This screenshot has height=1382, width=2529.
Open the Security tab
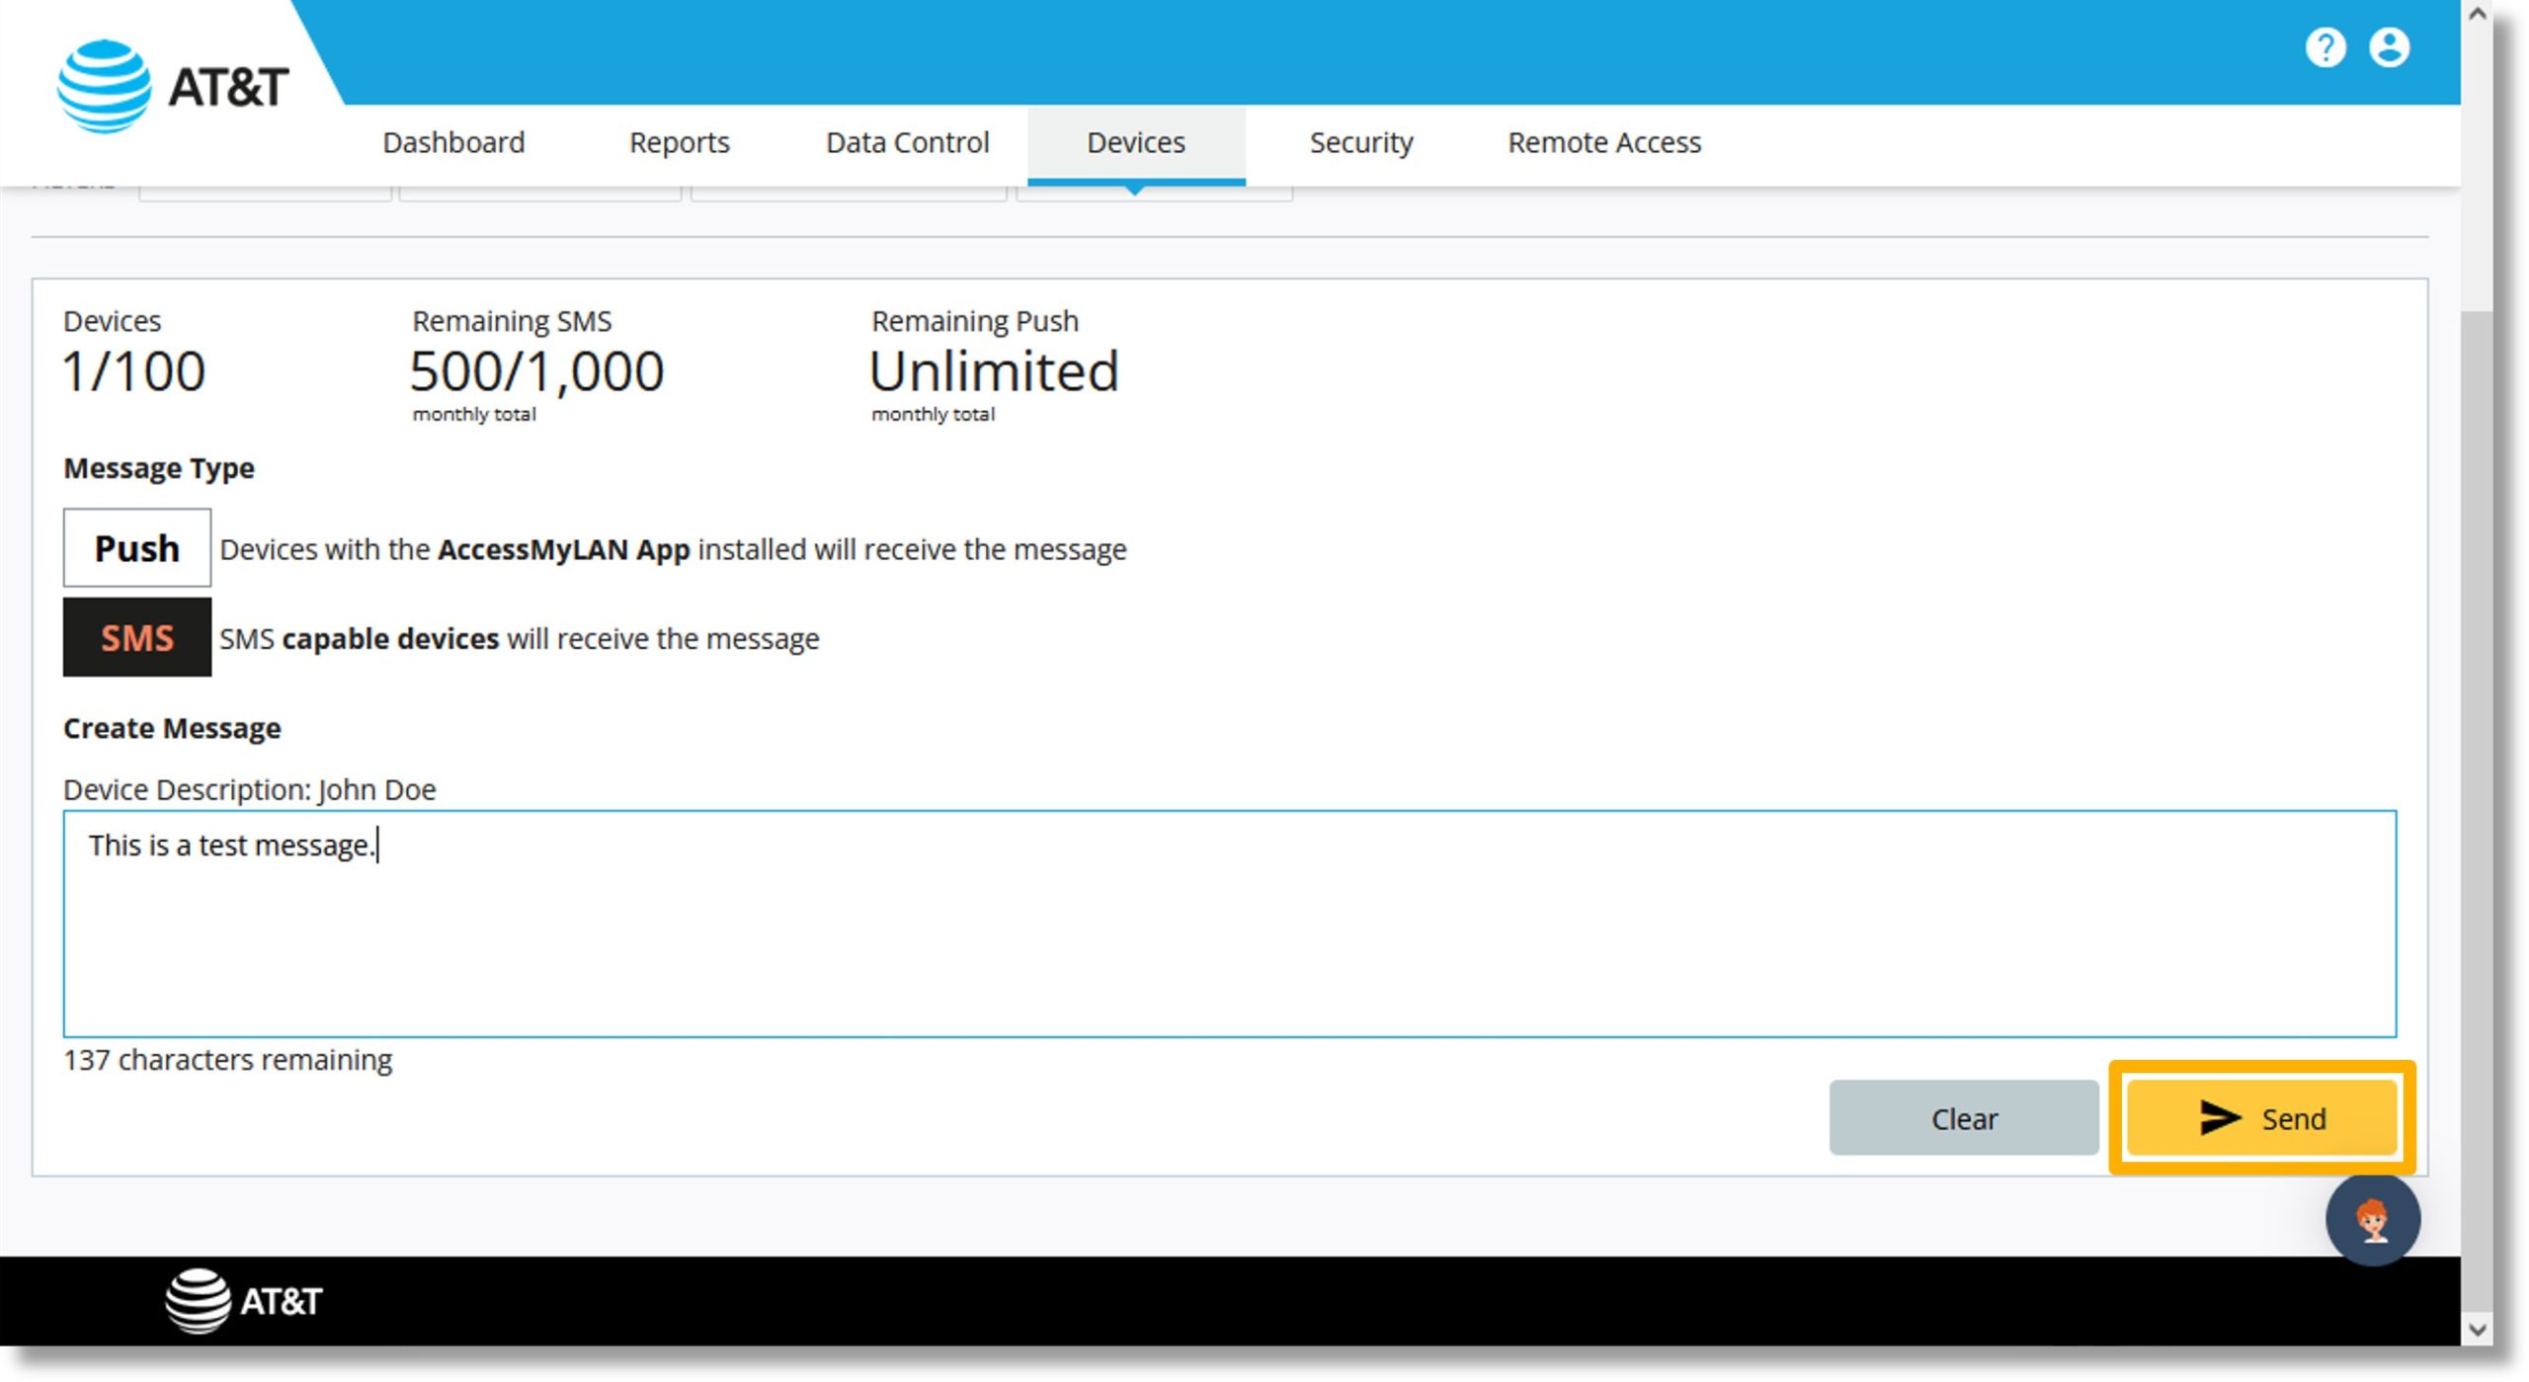(x=1361, y=142)
